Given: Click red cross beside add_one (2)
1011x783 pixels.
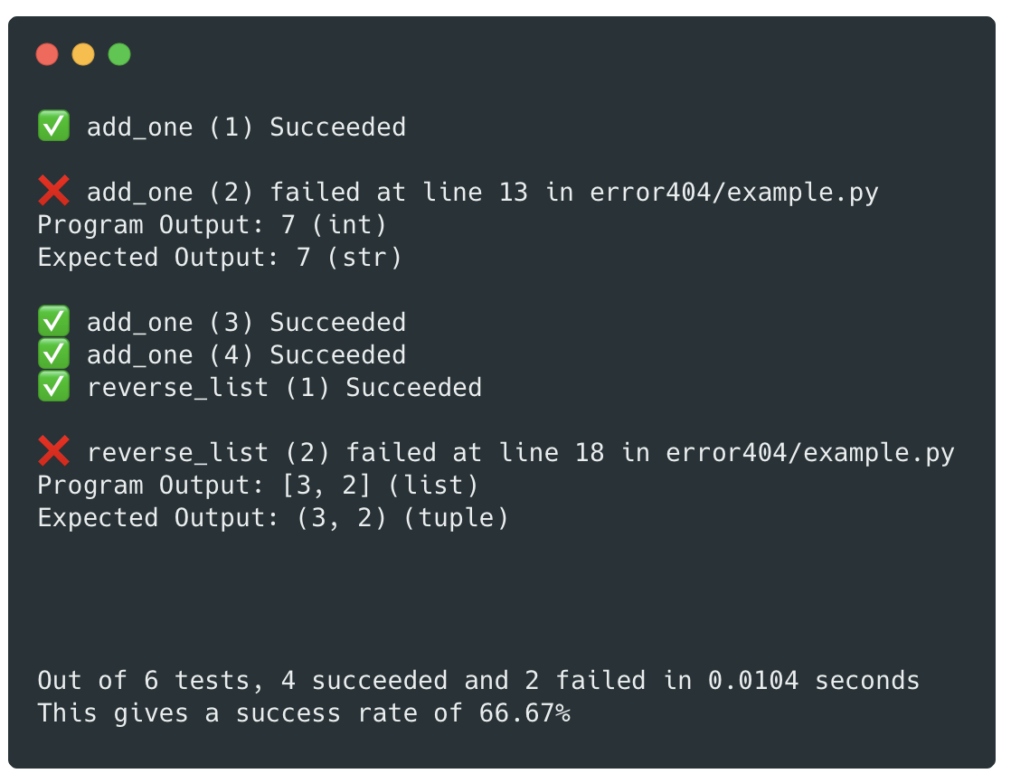Looking at the screenshot, I should (x=53, y=192).
